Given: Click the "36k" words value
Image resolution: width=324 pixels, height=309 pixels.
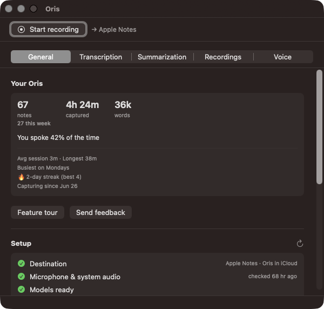Looking at the screenshot, I should 123,105.
